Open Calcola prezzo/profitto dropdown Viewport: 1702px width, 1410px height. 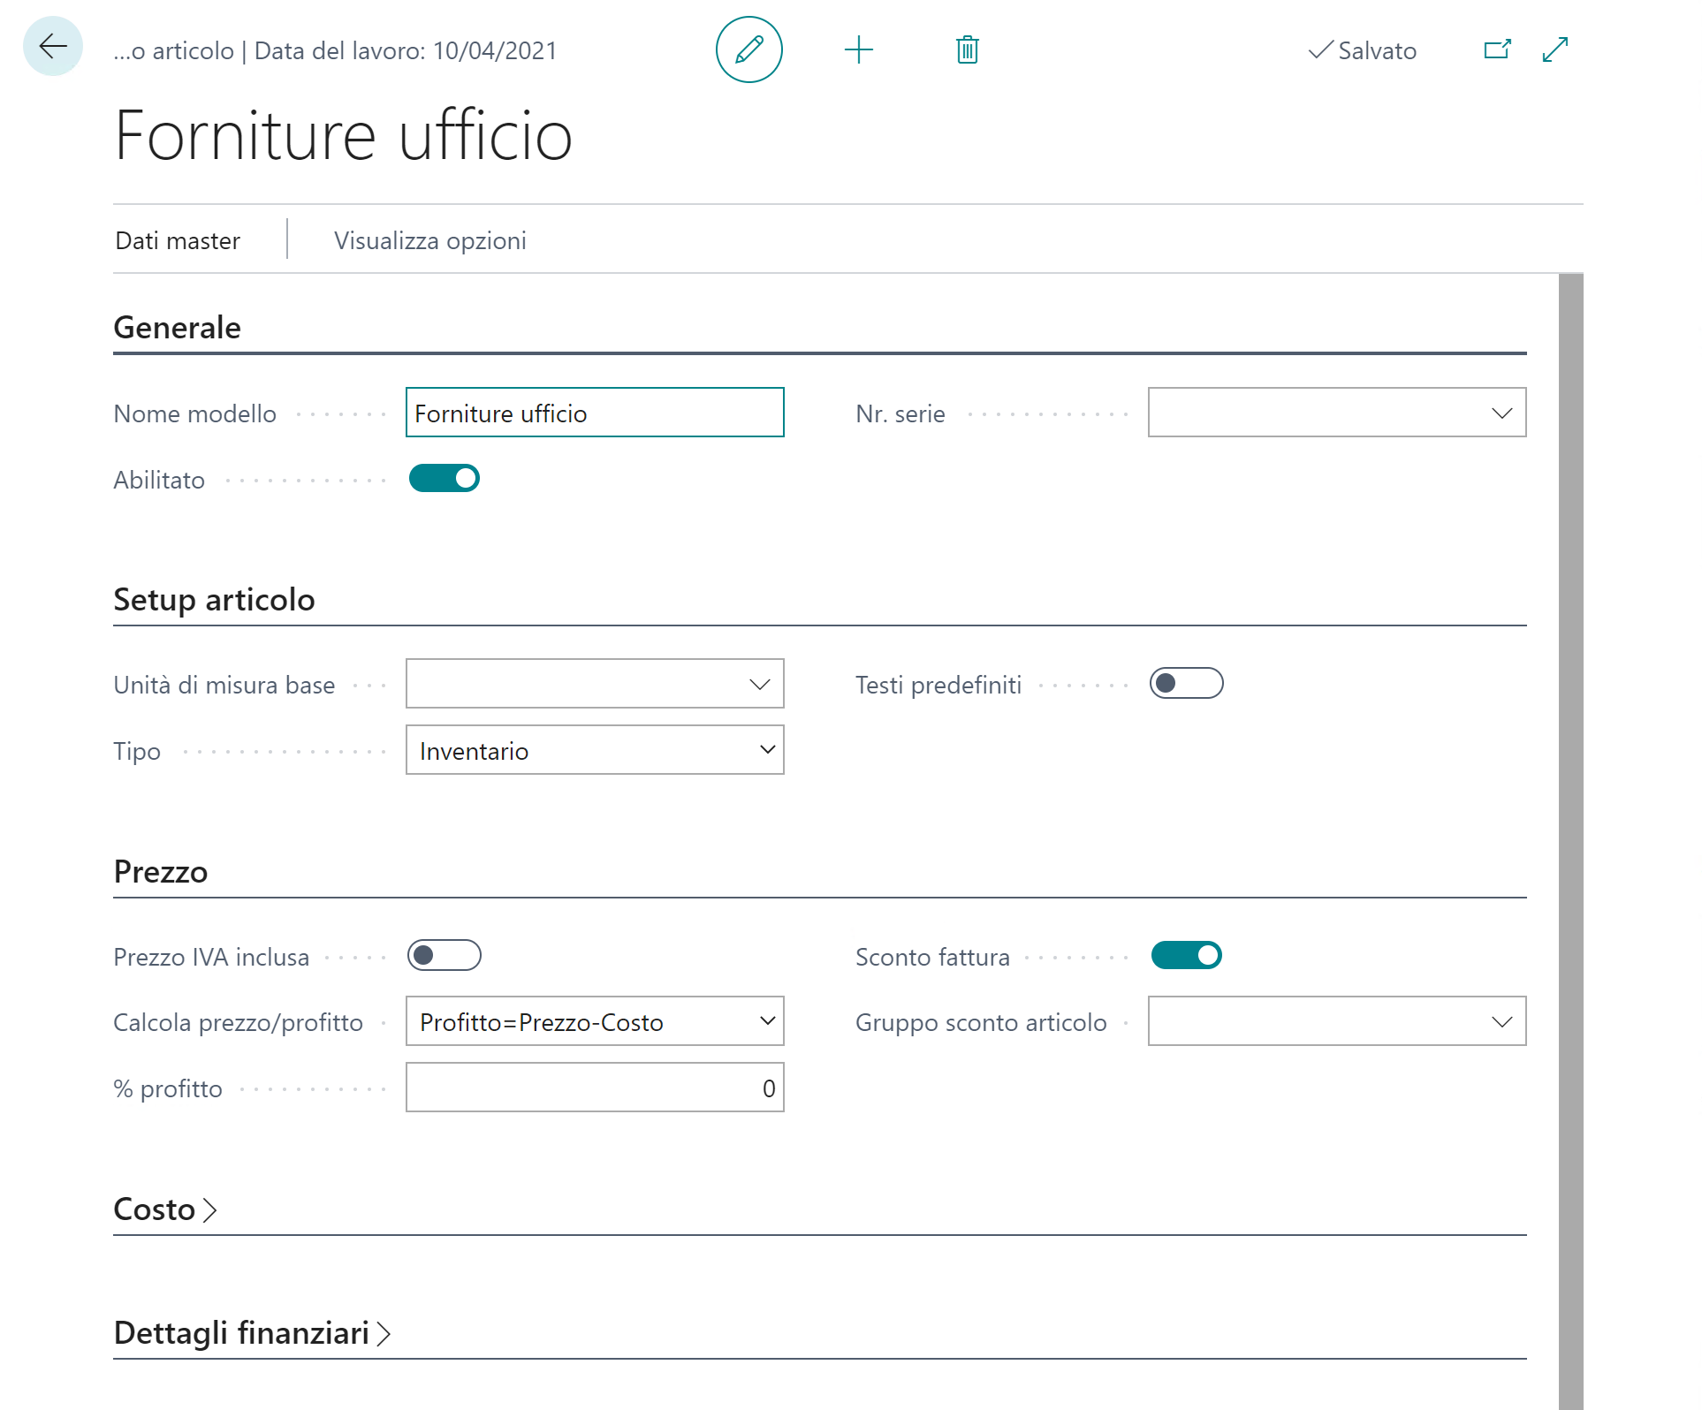click(x=594, y=1021)
